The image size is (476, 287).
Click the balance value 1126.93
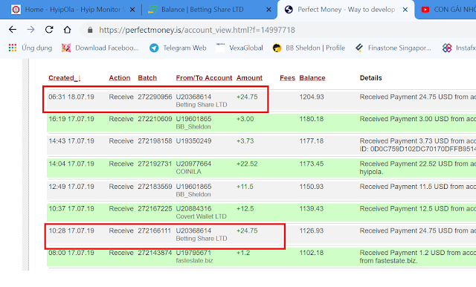pos(312,231)
